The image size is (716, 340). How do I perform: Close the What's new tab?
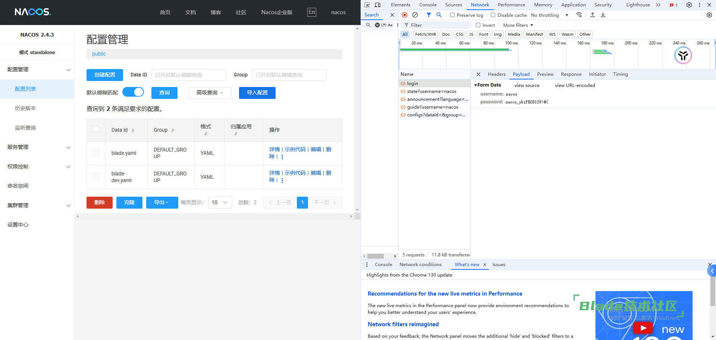pos(485,265)
